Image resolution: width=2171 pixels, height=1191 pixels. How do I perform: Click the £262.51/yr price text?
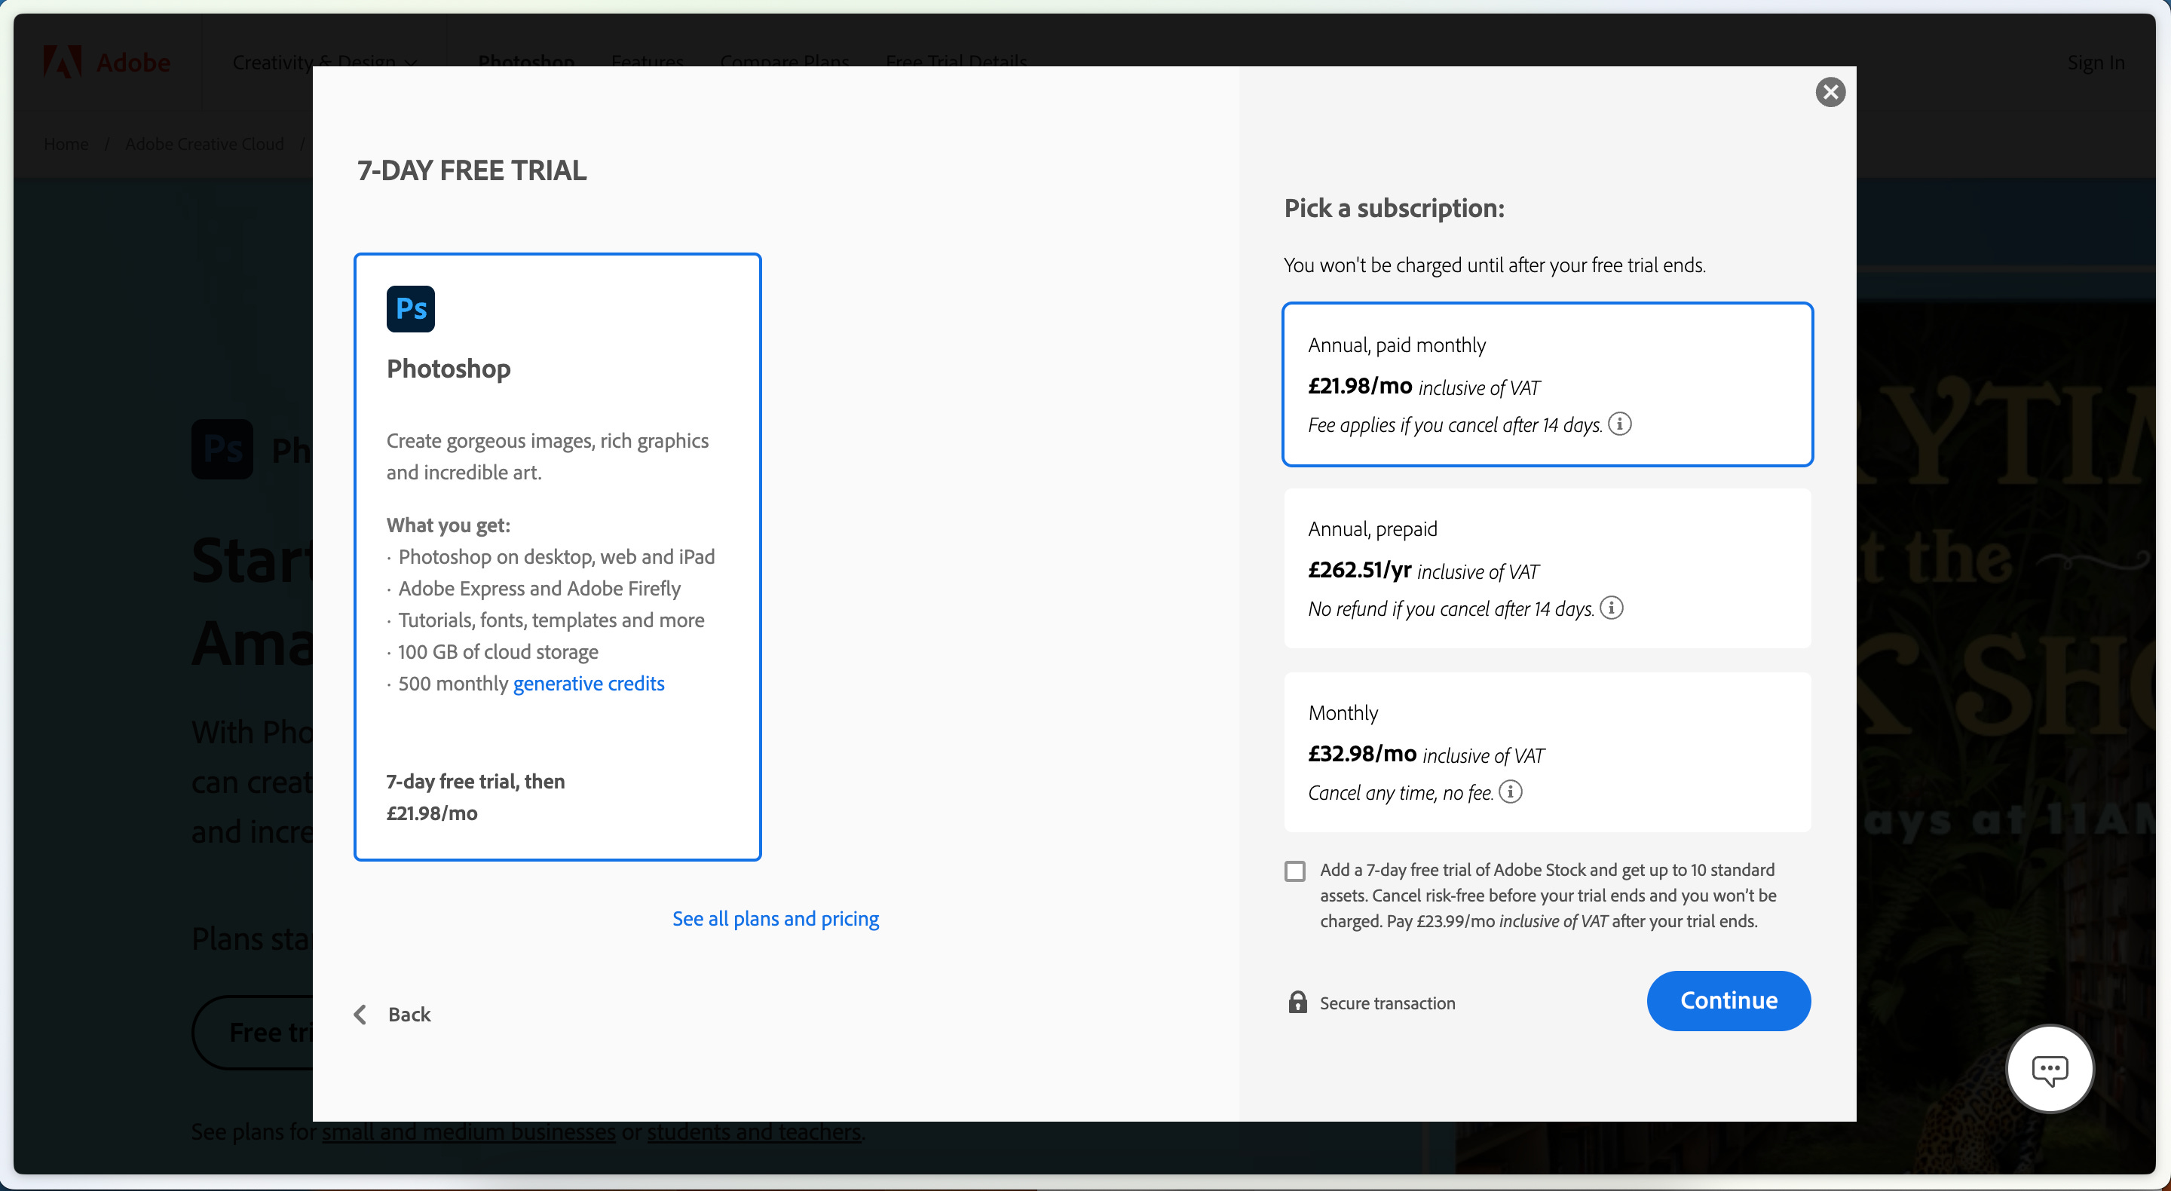1358,570
